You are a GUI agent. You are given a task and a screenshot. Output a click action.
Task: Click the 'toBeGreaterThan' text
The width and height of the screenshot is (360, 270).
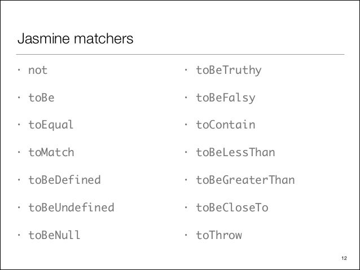[x=245, y=180]
